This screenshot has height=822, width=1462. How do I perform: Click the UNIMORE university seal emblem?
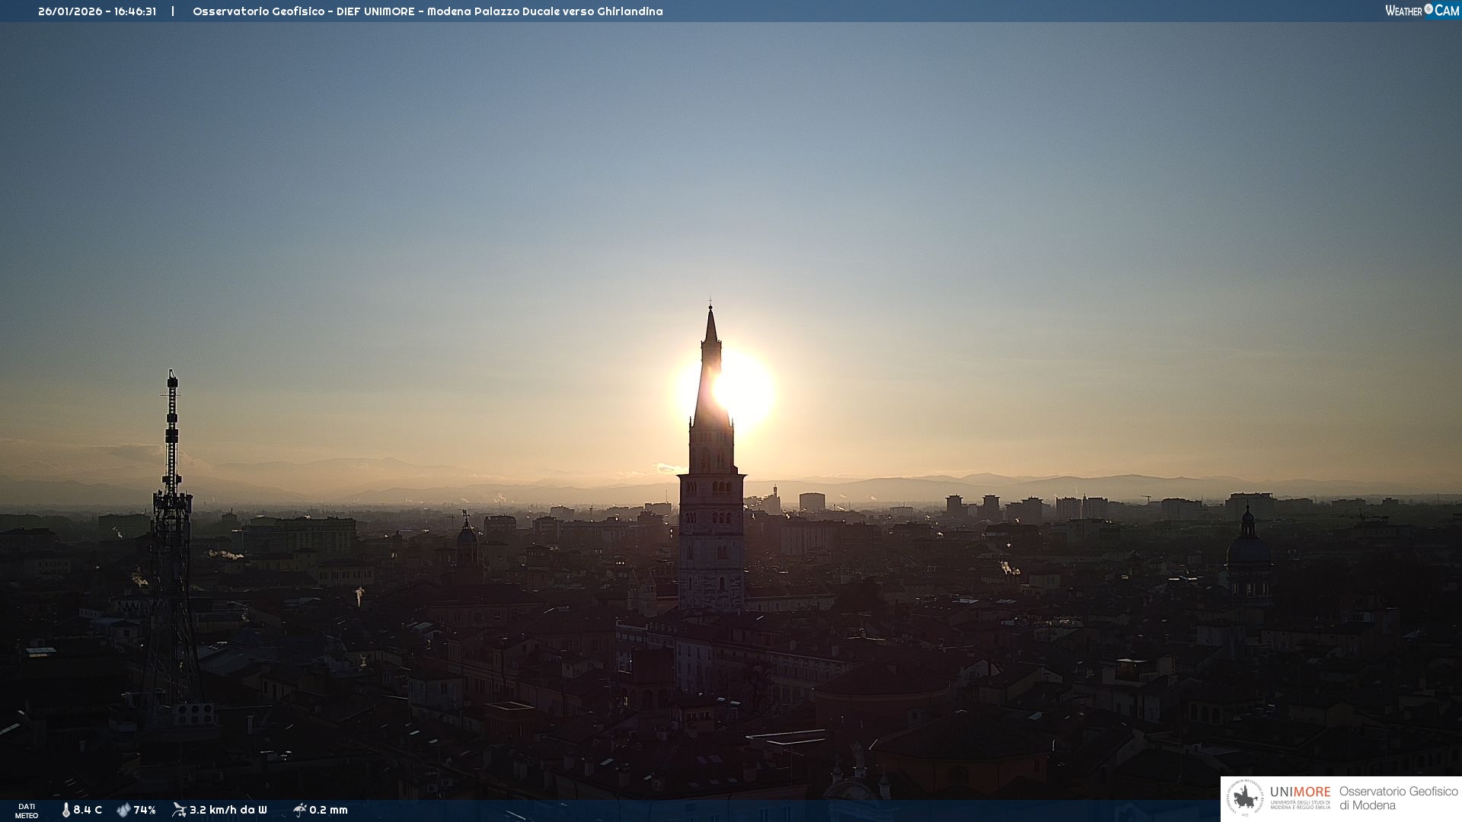click(x=1245, y=798)
